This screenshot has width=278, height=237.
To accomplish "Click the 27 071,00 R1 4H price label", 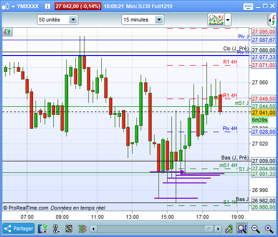I will point(264,65).
